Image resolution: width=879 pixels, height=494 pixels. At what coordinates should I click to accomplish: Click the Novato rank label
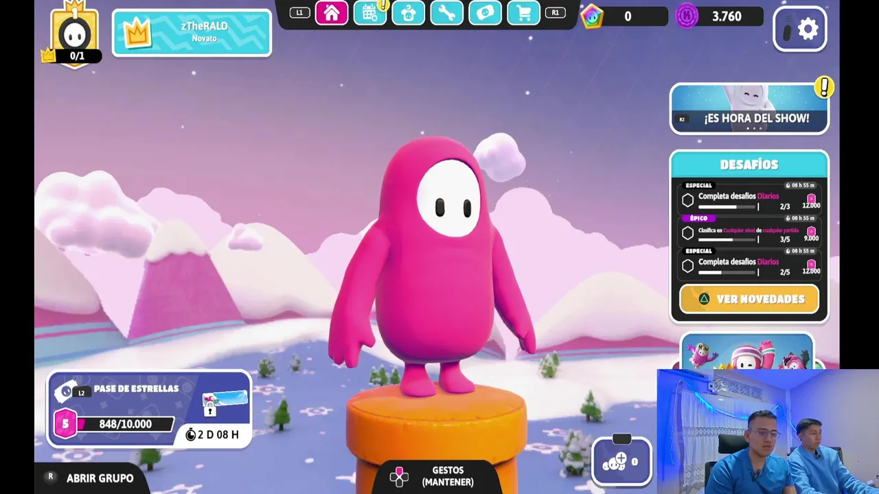pyautogui.click(x=204, y=38)
